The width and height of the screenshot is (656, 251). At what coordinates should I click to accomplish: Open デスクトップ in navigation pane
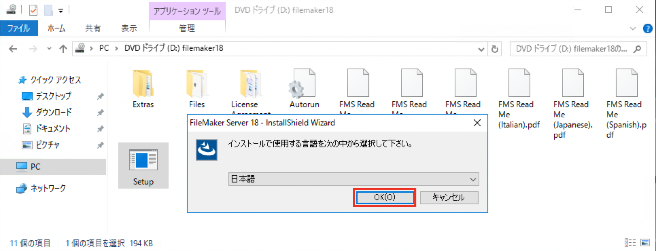[x=53, y=96]
